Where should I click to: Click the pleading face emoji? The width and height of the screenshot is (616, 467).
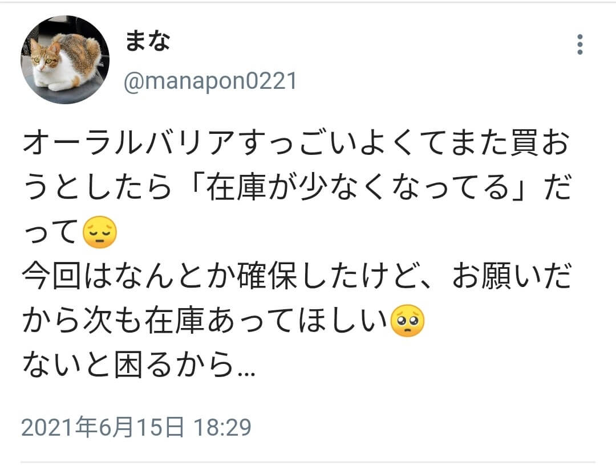point(407,321)
